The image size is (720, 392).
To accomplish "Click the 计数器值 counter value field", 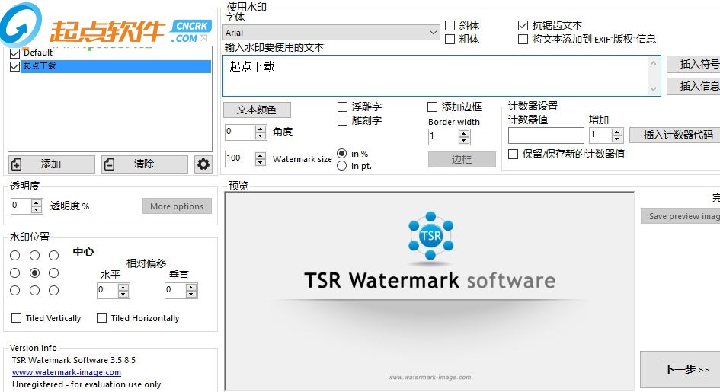I will tap(546, 135).
